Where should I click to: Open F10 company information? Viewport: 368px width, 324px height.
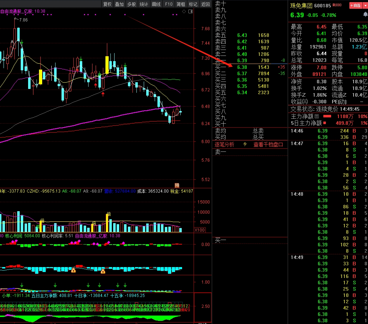click(x=169, y=4)
